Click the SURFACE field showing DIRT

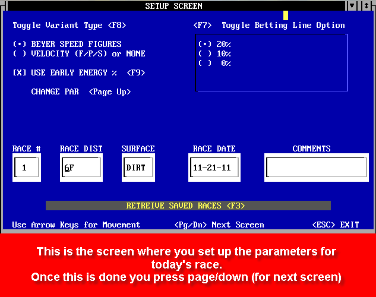[x=138, y=168]
